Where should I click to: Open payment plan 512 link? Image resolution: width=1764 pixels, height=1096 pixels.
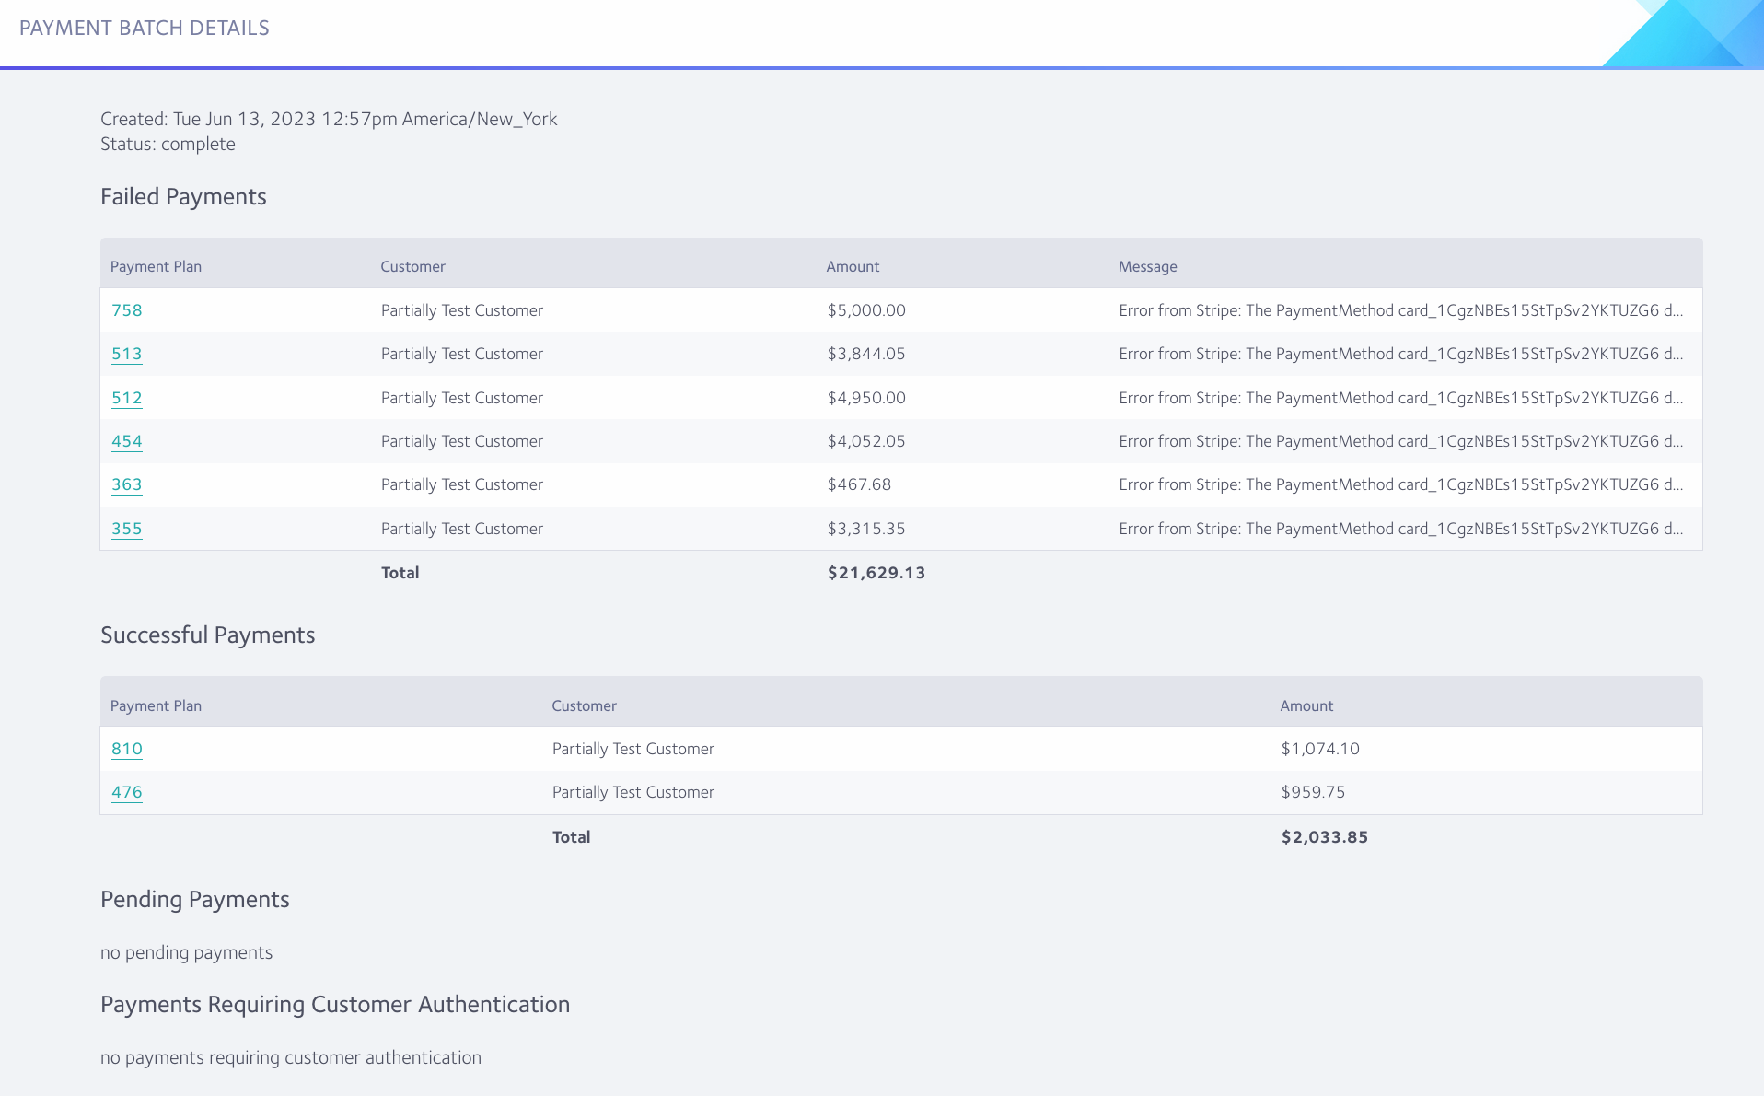[127, 398]
